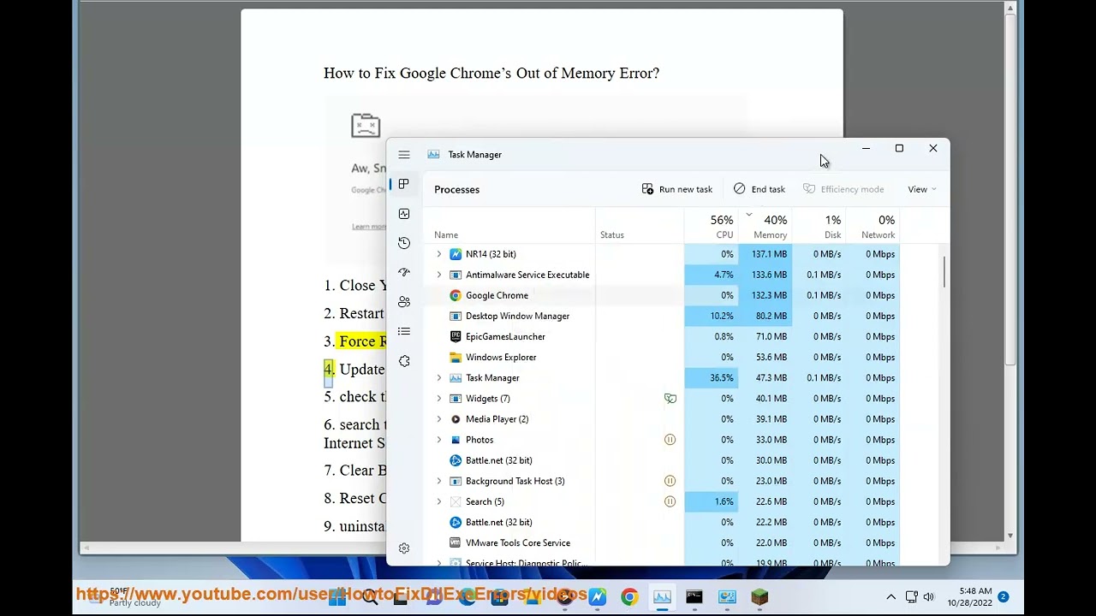Screen dimensions: 1096x616
Task: Expand the Media Player (2) group
Action: [x=439, y=419]
